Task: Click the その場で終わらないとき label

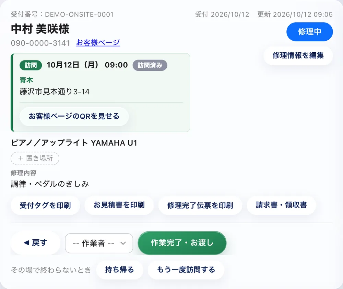Action: pos(51,270)
